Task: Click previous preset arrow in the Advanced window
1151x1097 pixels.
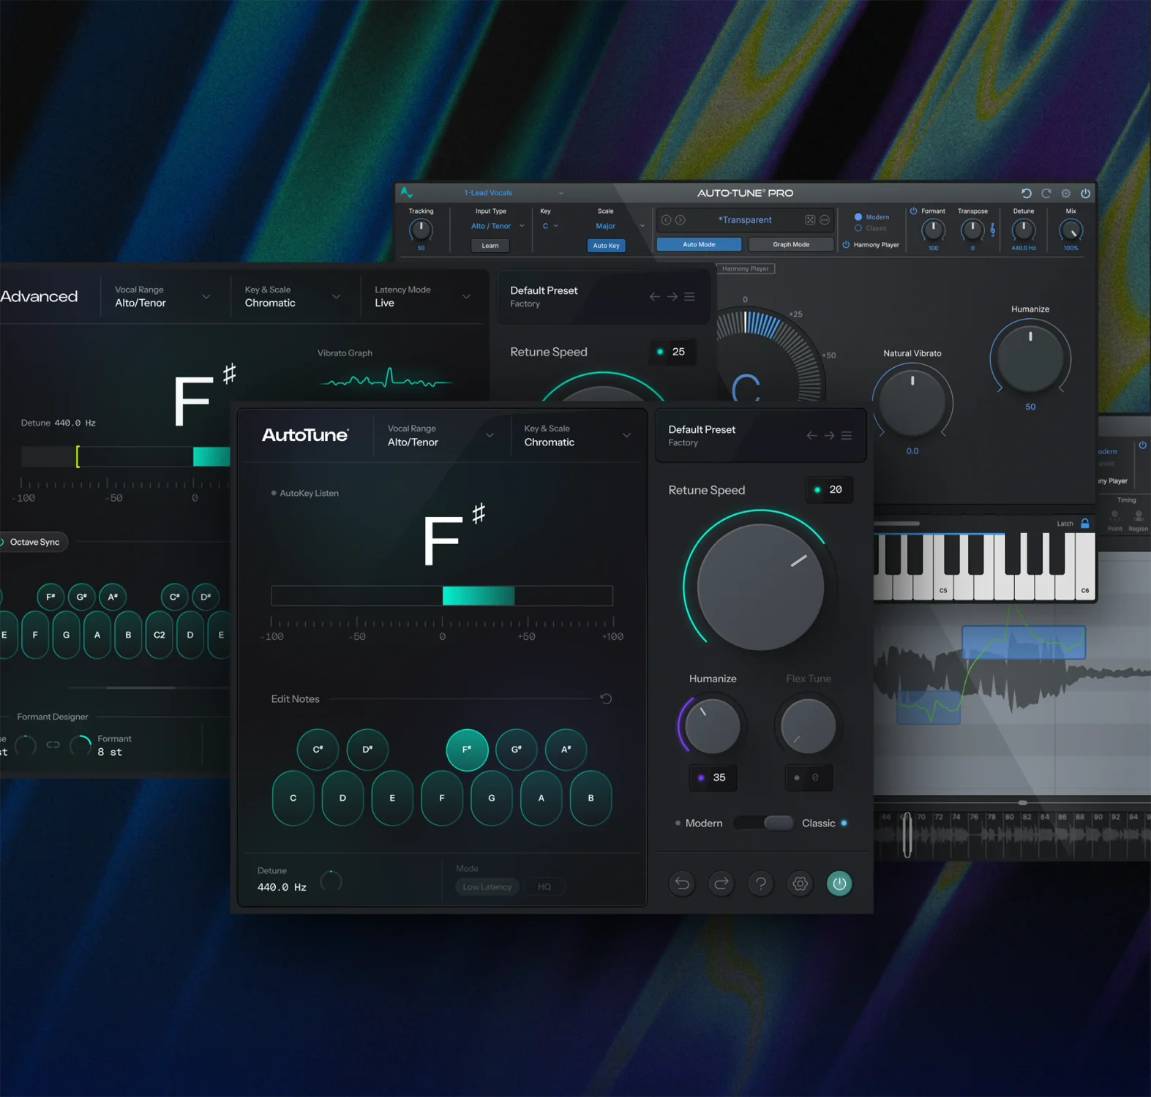Action: (x=654, y=296)
